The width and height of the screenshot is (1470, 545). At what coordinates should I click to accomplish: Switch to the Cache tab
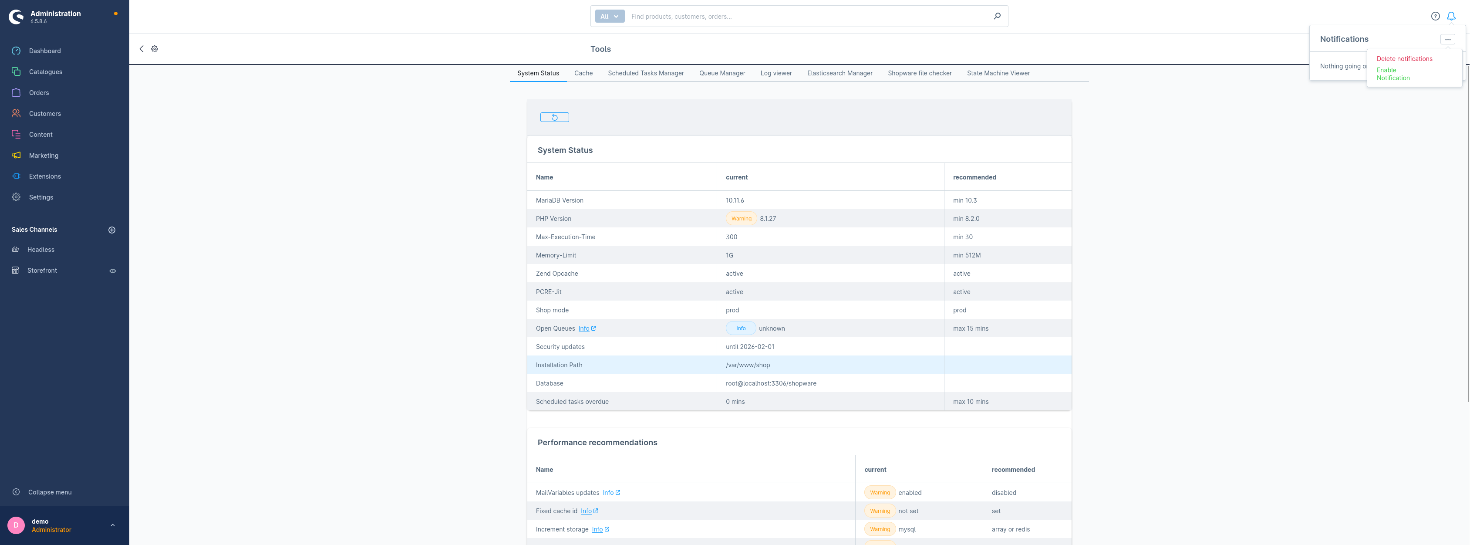pos(583,73)
